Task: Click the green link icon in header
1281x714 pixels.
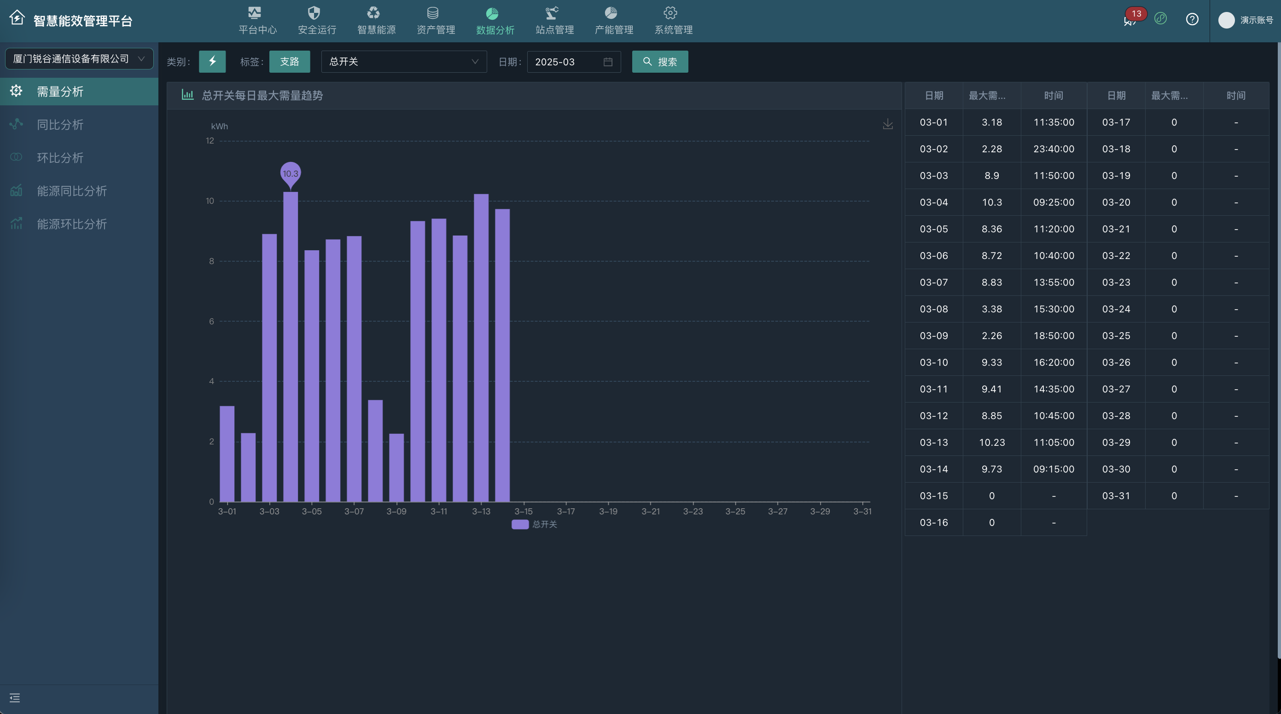Action: pos(1161,19)
